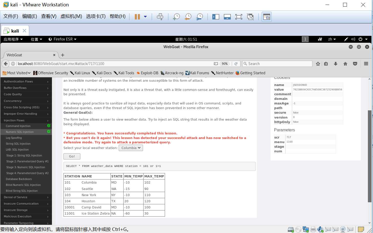Open Offensive Security bookmark
This screenshot has height=233, width=373.
[51, 73]
